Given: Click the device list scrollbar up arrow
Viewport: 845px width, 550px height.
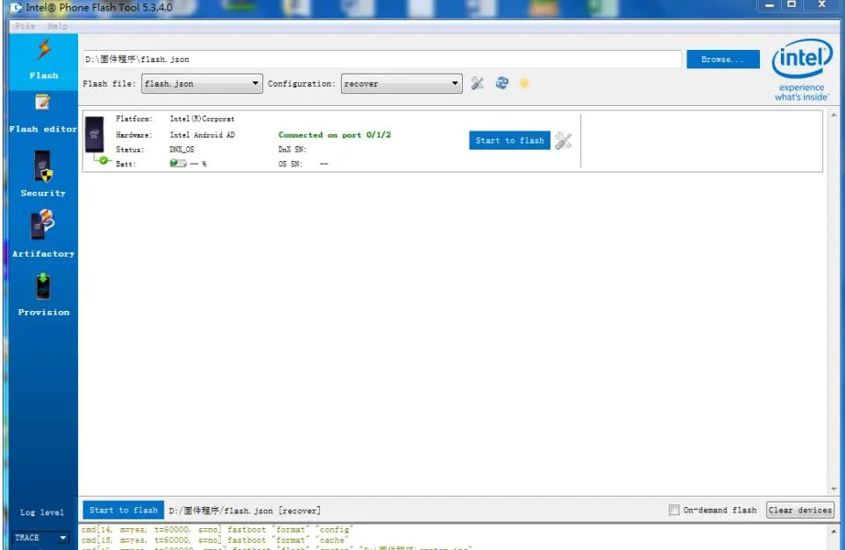Looking at the screenshot, I should (x=834, y=116).
